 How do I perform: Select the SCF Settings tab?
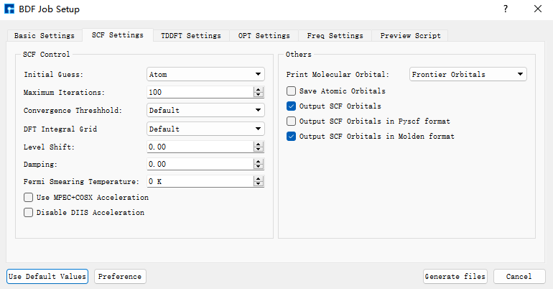(x=118, y=35)
